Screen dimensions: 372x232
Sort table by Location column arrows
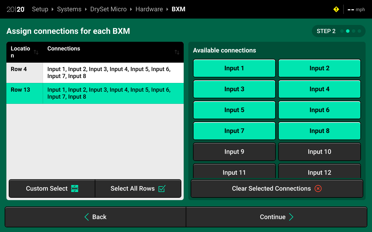click(x=36, y=52)
